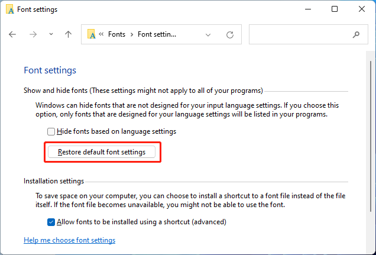Open the recent locations chevron
The height and width of the screenshot is (255, 376).
coord(51,34)
